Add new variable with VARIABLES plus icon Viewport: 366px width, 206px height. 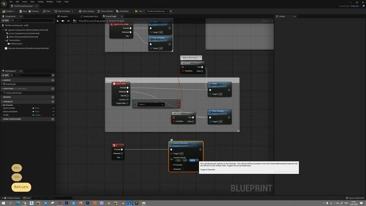(x=53, y=102)
